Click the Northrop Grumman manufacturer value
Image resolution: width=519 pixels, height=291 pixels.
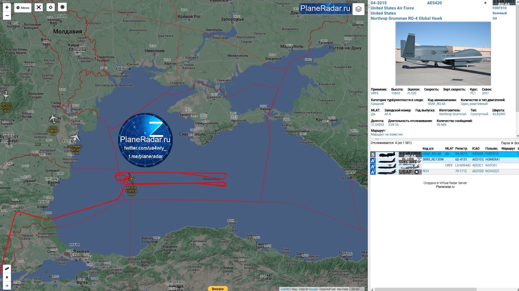pos(453,114)
